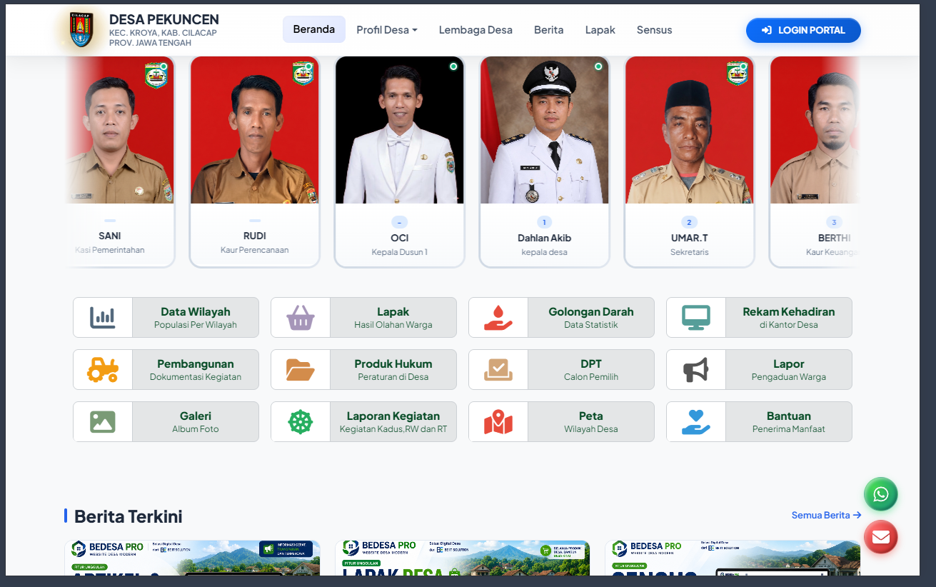The height and width of the screenshot is (587, 936).
Task: Click the LOGIN PORTAL button
Action: 803,30
